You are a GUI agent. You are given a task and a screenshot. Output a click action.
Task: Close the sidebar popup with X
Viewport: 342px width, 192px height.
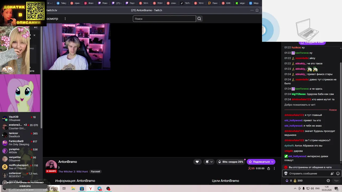click(34, 35)
